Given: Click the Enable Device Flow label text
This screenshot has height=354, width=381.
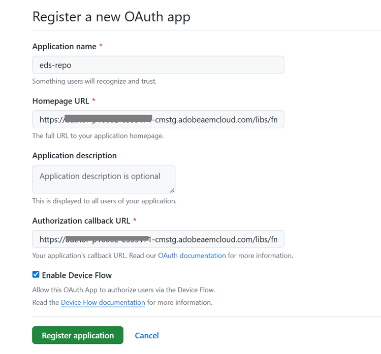Looking at the screenshot, I should coord(77,275).
